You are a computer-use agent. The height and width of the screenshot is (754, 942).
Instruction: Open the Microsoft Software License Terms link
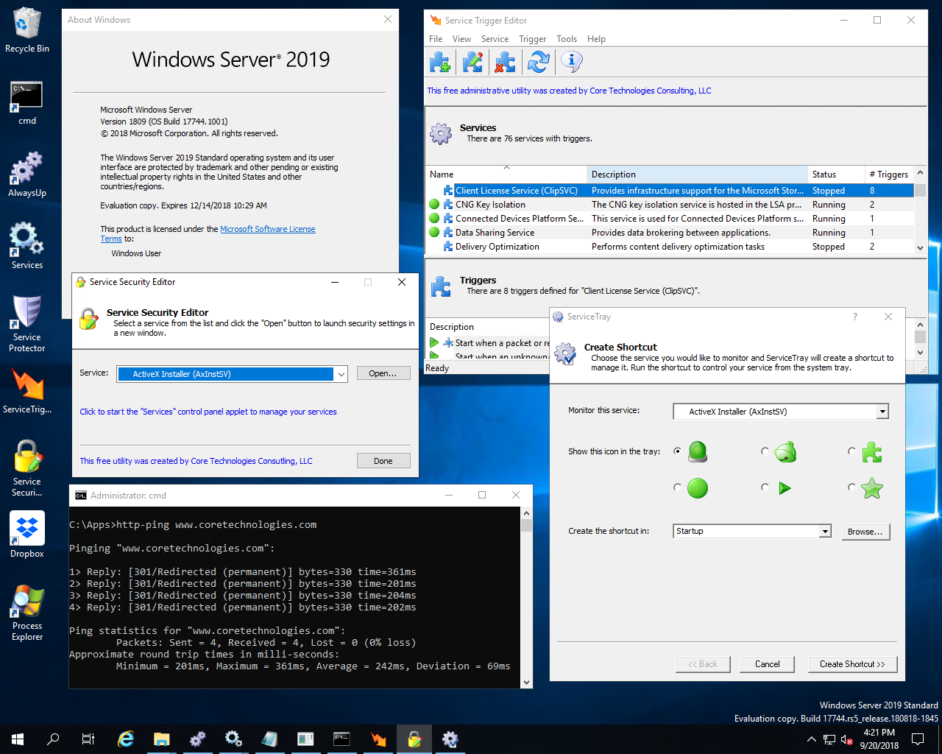267,228
